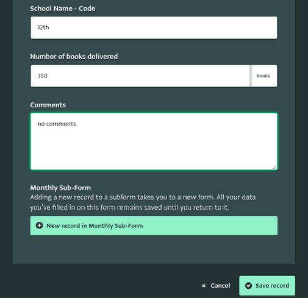Click the x icon beside Cancel
The image size is (308, 298).
[x=204, y=286]
